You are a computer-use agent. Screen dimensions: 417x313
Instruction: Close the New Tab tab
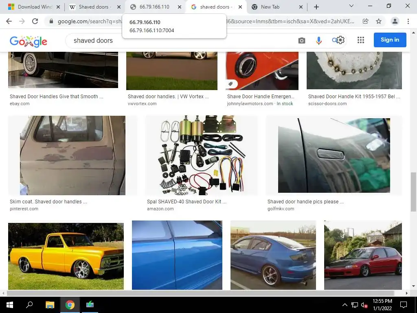pos(301,7)
